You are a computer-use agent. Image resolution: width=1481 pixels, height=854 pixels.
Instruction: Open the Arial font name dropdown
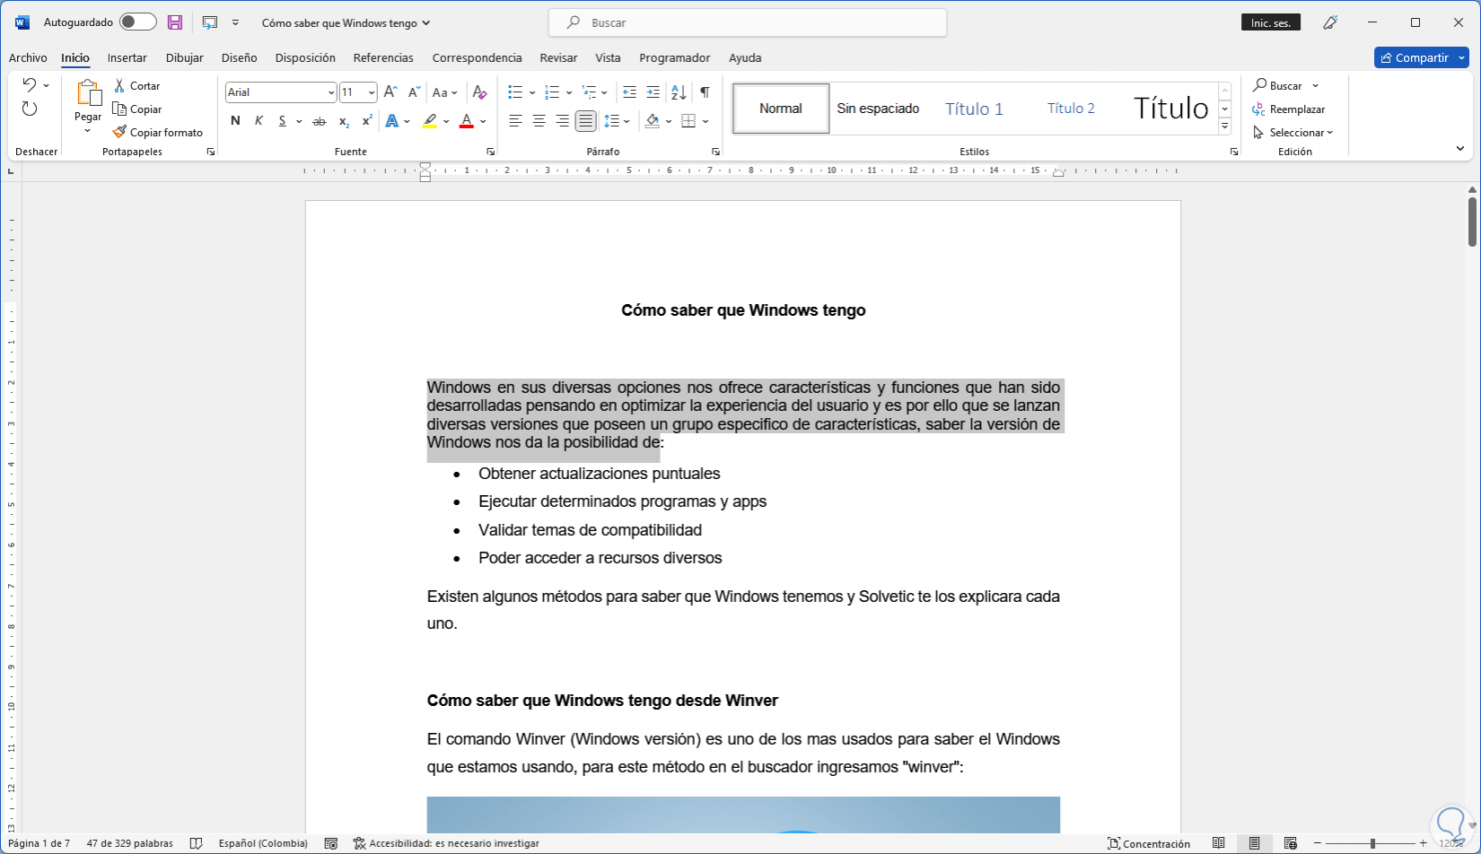pos(330,92)
